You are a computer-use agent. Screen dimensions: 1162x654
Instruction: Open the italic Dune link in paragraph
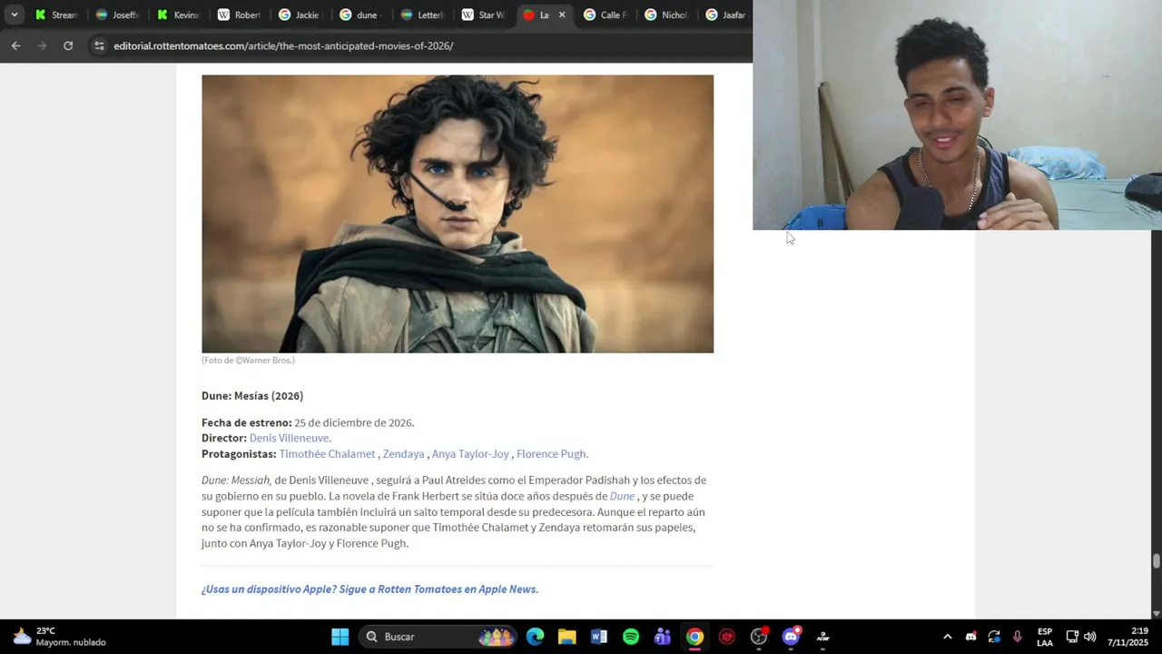click(x=622, y=496)
